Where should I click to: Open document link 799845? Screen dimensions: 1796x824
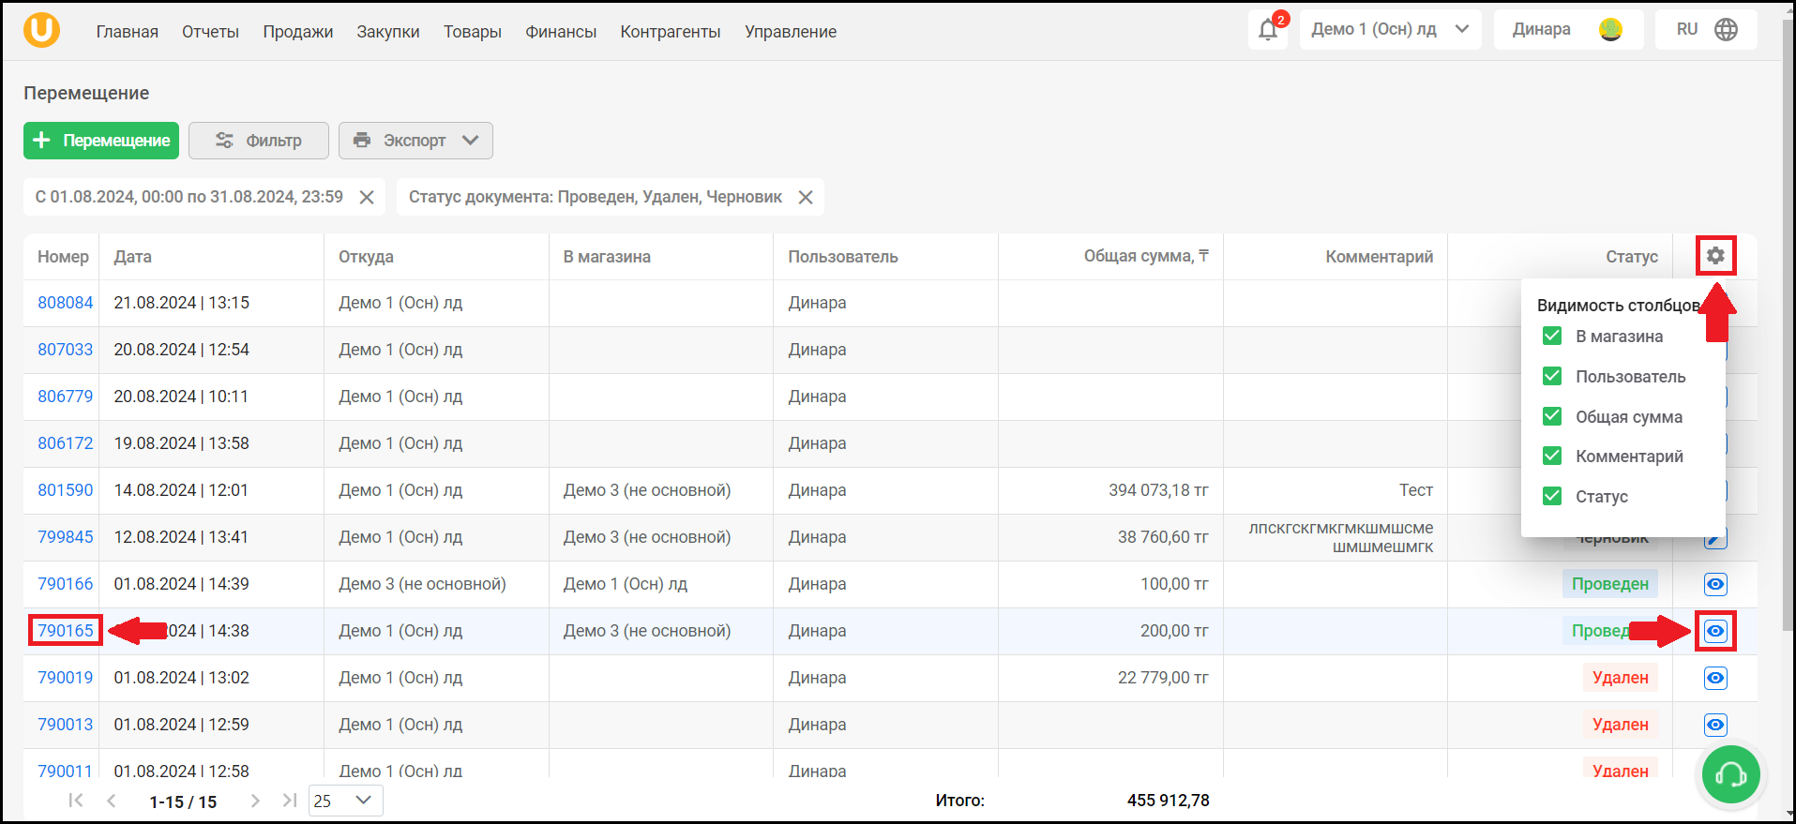66,537
